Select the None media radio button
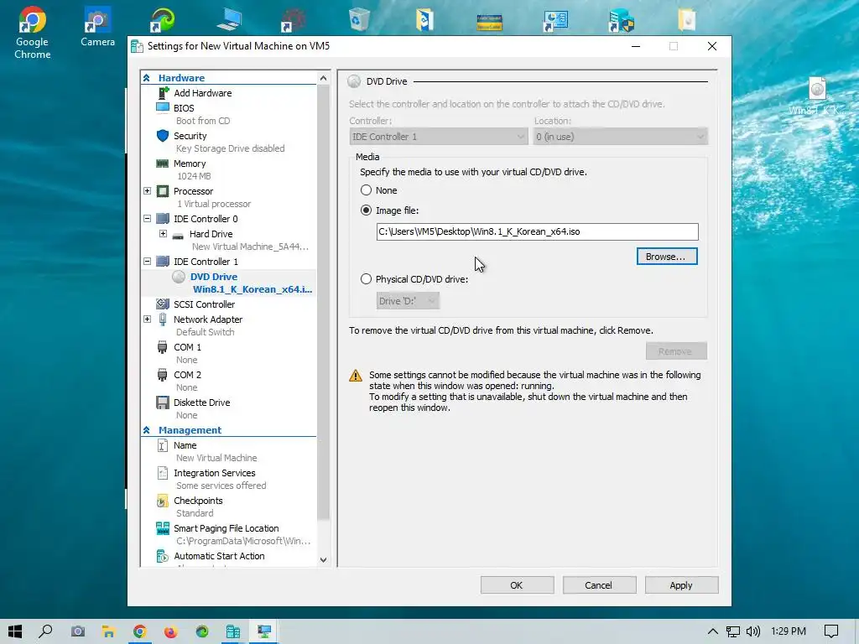Screen dimensions: 859x644 (x=366, y=190)
